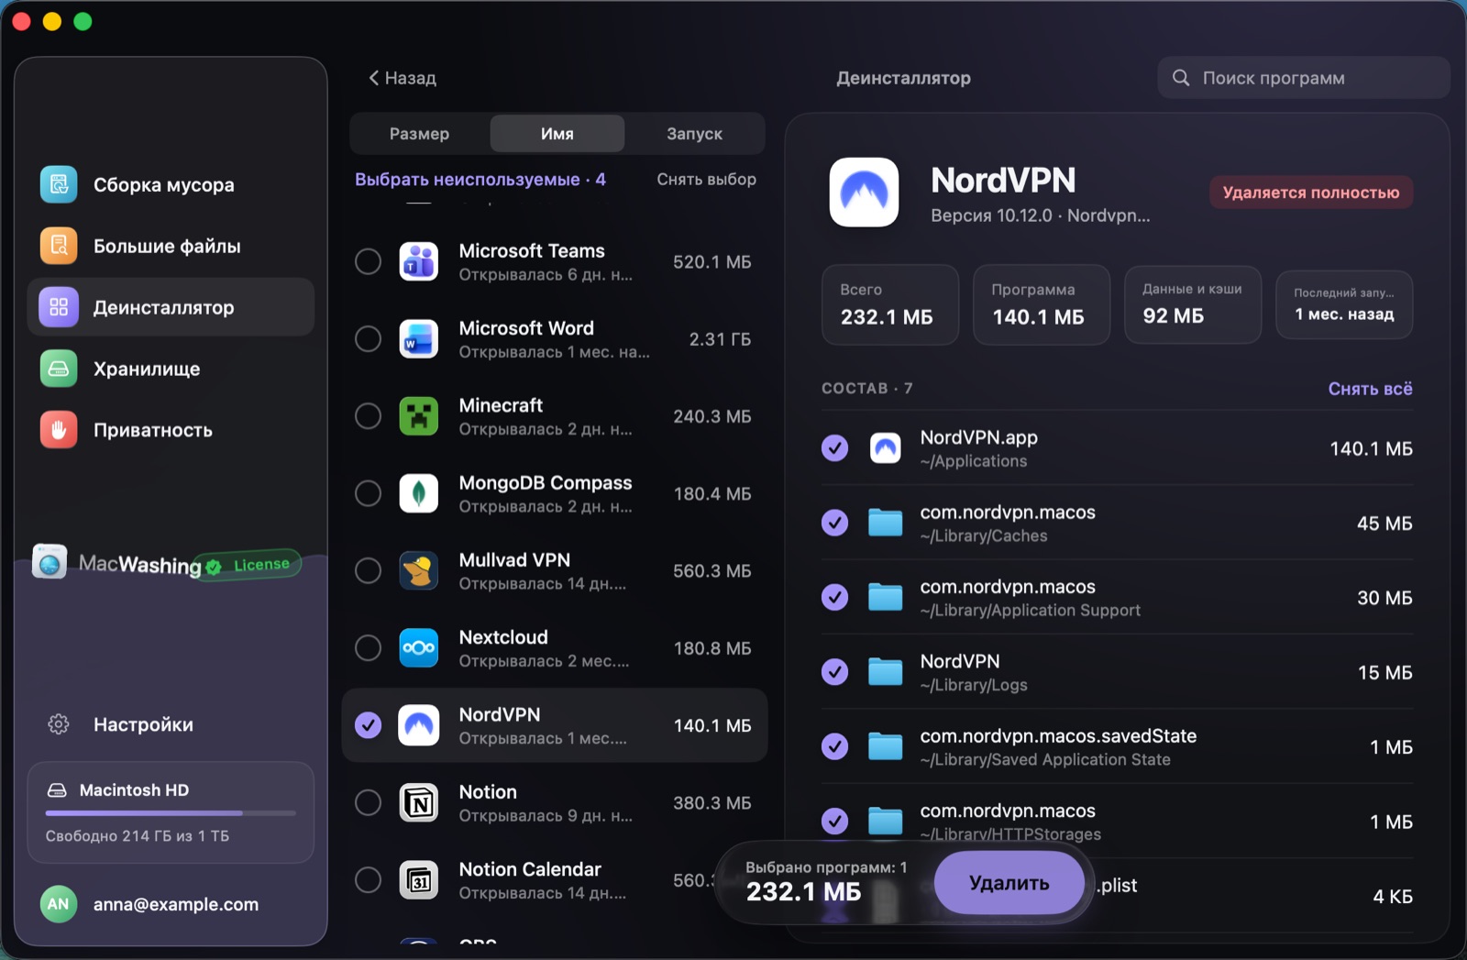Click the Удаляется полностью badge

pyautogui.click(x=1311, y=193)
